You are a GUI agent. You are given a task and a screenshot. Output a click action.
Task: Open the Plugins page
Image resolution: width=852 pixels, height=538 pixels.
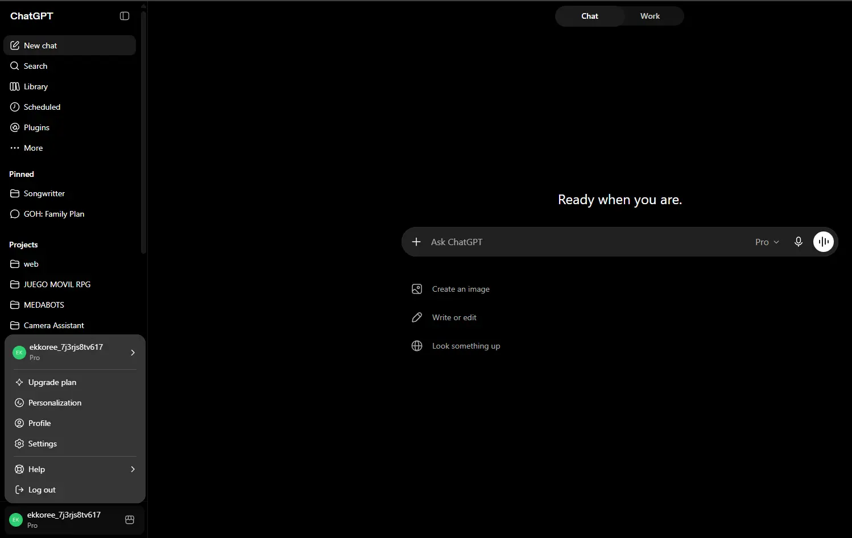coord(69,127)
